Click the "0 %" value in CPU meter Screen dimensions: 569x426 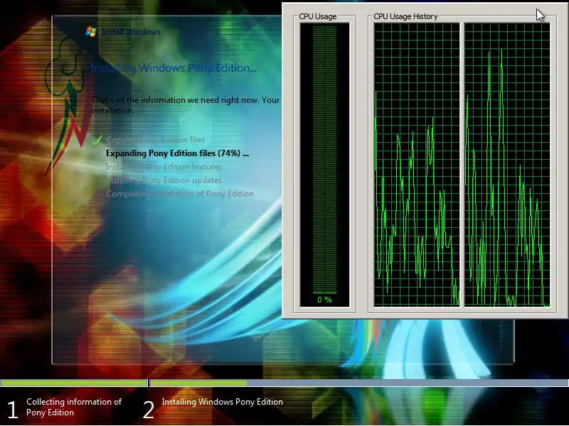[x=324, y=300]
